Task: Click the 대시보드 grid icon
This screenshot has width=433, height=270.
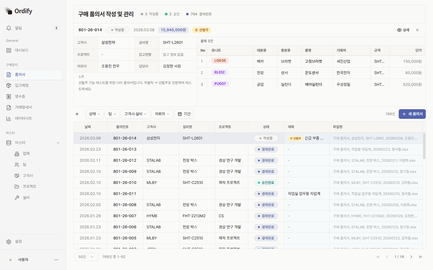Action: pyautogui.click(x=9, y=50)
